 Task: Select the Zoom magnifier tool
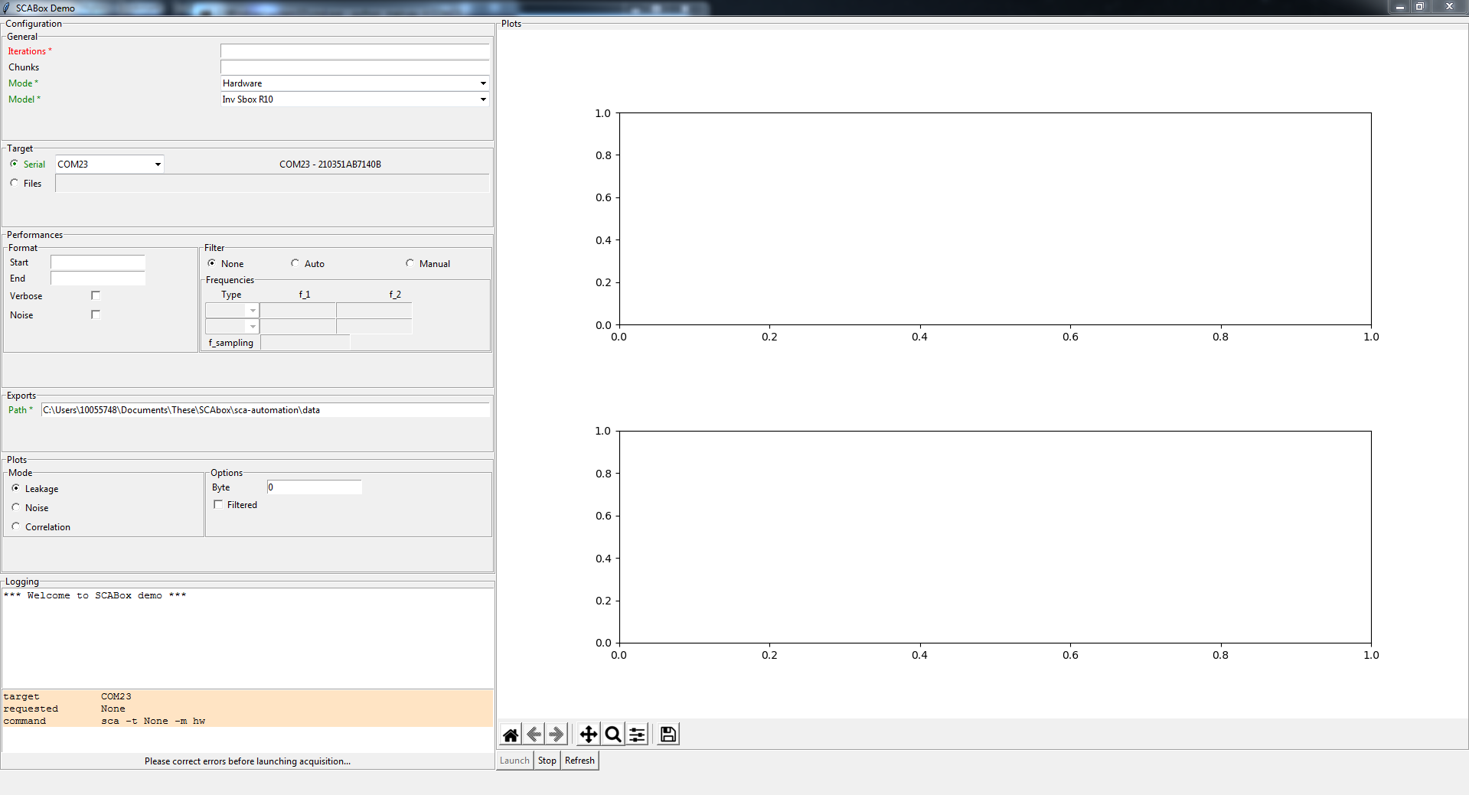point(612,735)
